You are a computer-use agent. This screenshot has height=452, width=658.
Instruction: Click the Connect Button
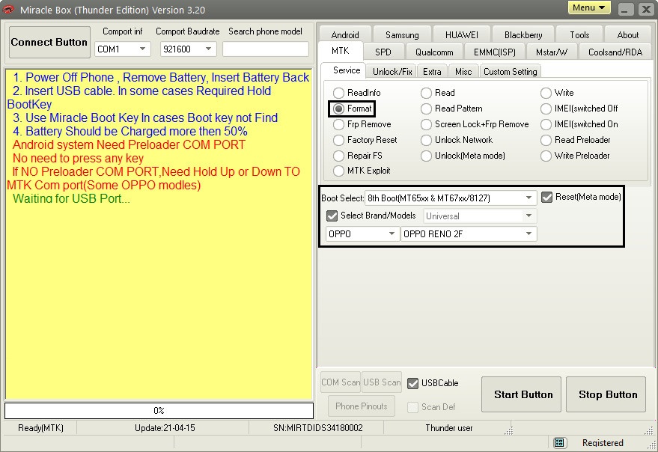coord(49,42)
